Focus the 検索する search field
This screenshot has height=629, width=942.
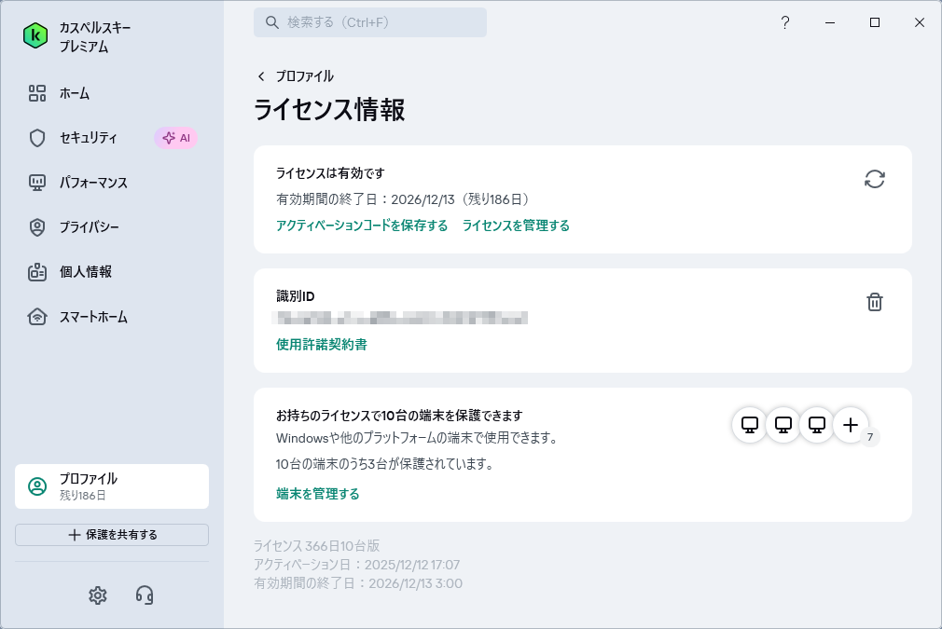(370, 22)
